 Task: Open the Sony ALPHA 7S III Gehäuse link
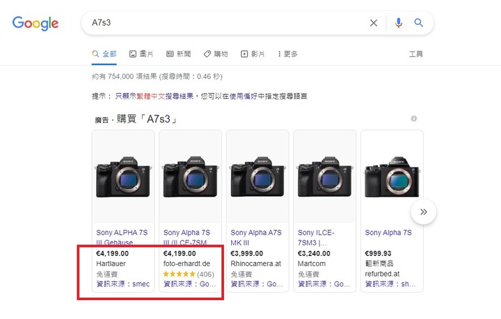122,237
